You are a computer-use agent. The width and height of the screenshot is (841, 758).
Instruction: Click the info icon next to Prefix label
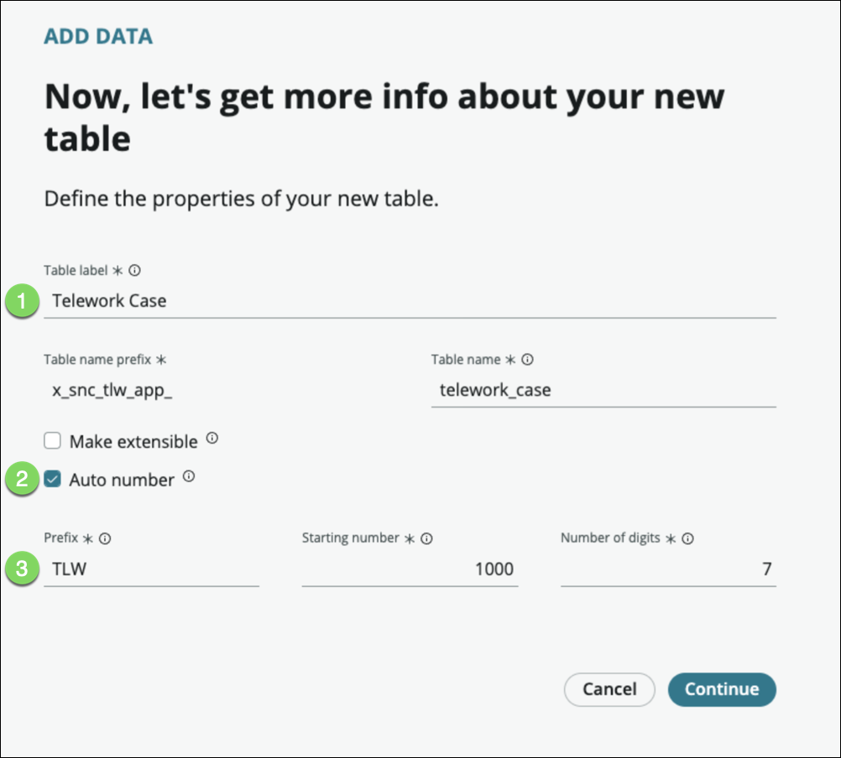point(105,538)
